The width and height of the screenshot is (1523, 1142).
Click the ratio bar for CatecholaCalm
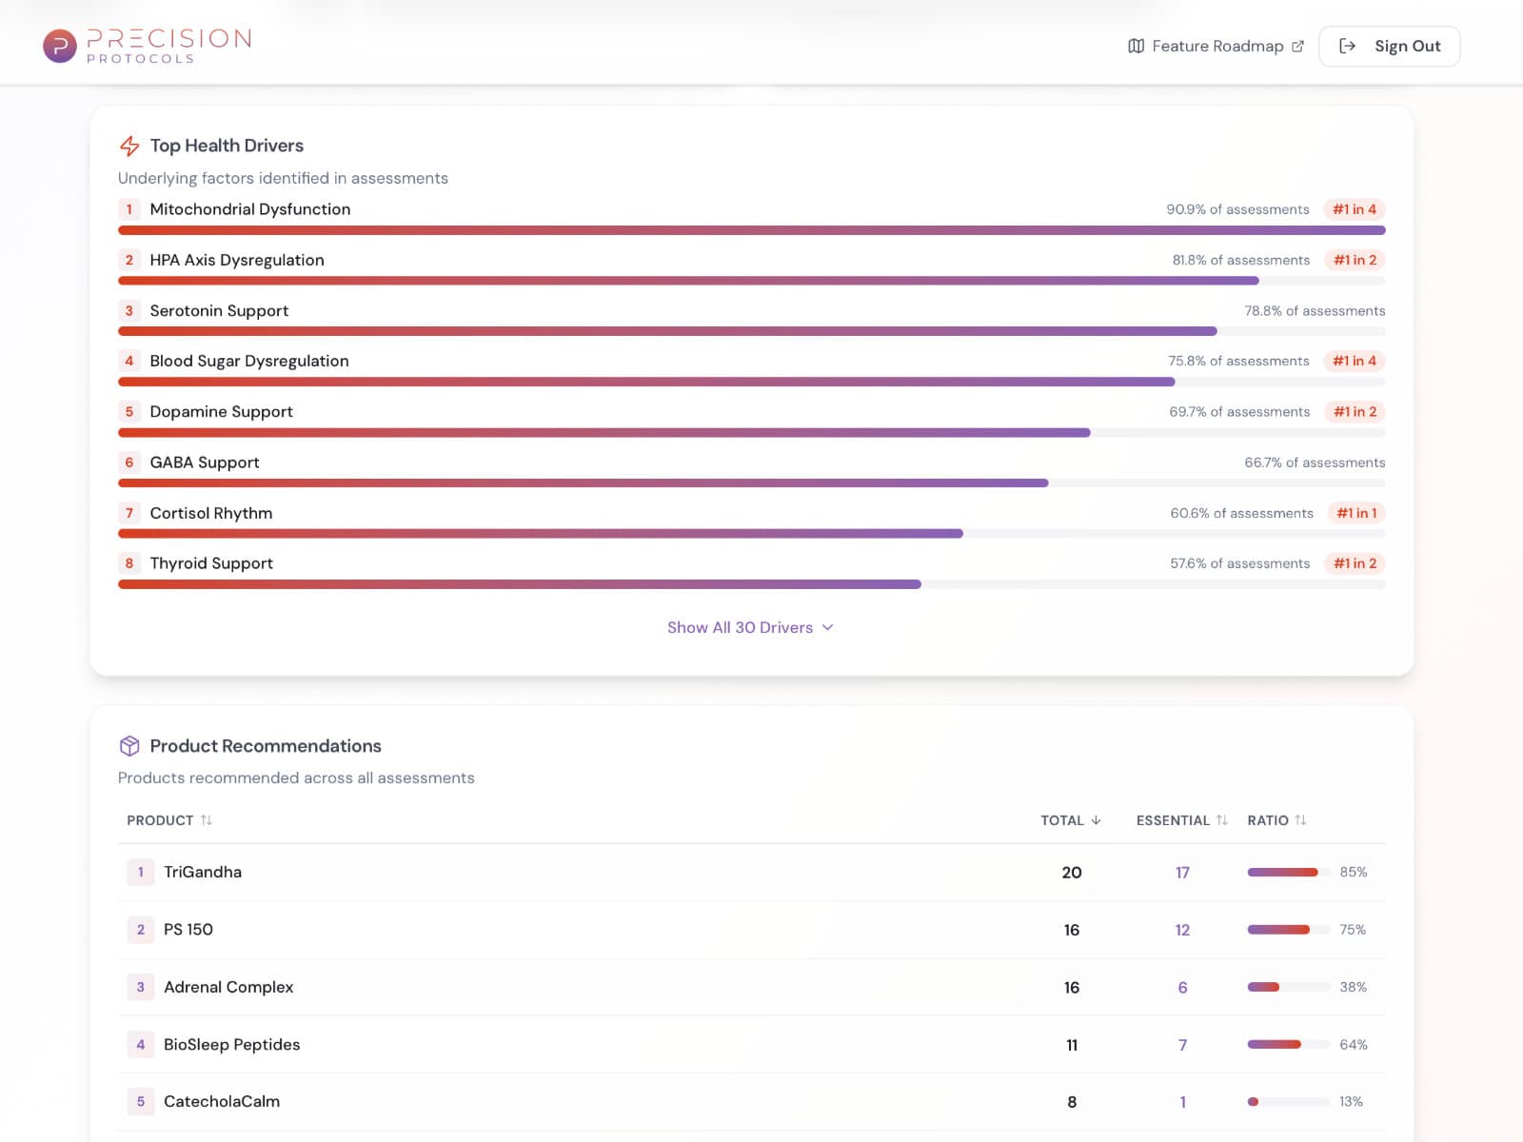[1287, 1101]
